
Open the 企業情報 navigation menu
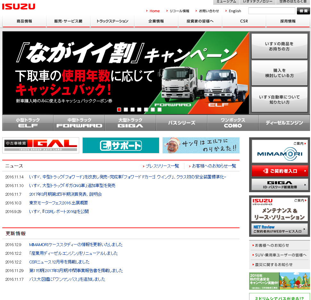tap(156, 21)
